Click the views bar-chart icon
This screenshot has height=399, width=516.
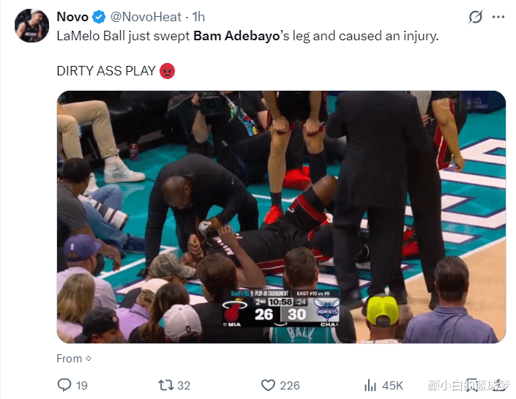click(x=370, y=385)
